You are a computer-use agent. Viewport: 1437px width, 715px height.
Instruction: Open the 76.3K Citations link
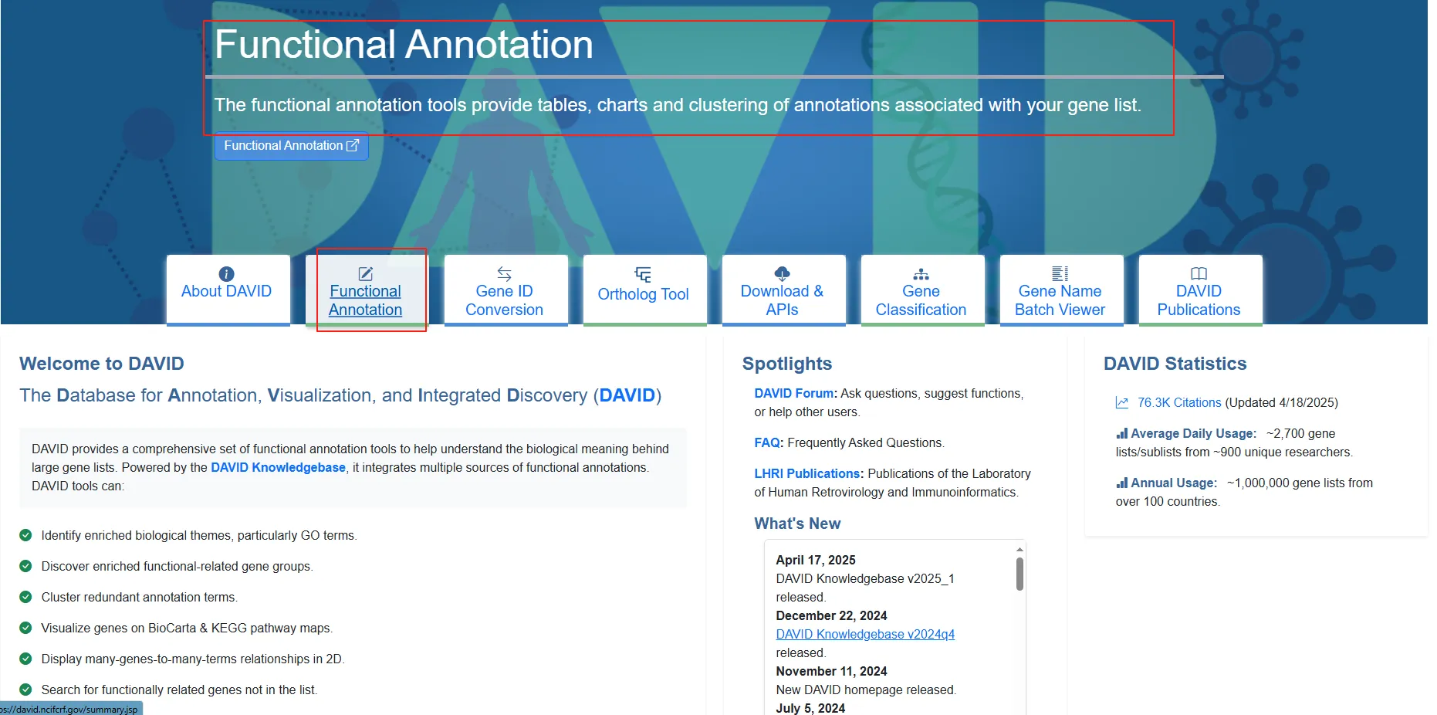tap(1179, 402)
